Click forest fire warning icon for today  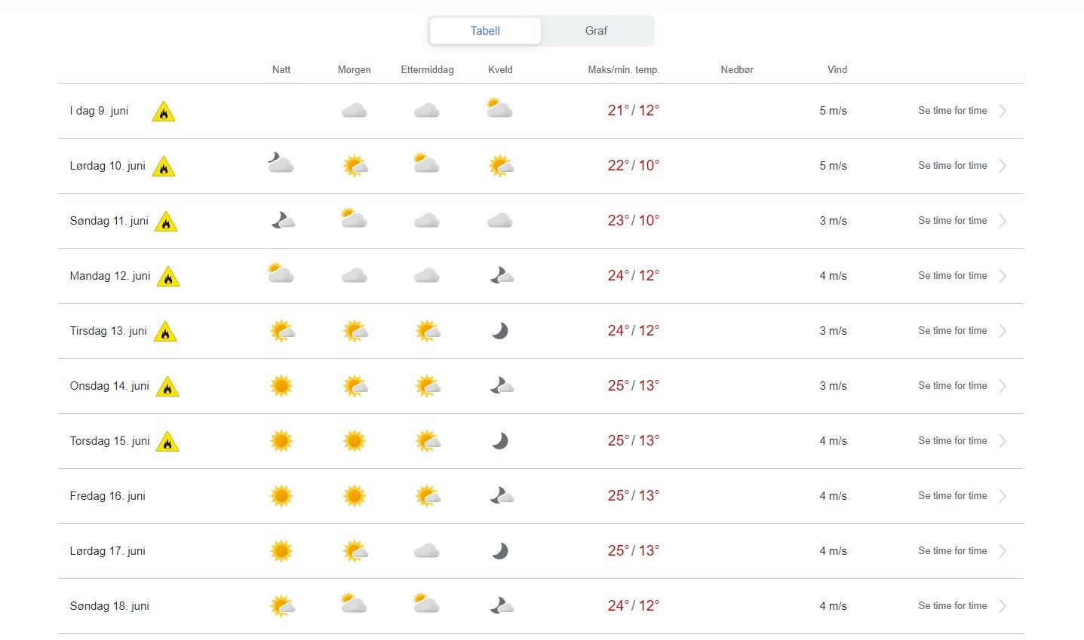[163, 112]
